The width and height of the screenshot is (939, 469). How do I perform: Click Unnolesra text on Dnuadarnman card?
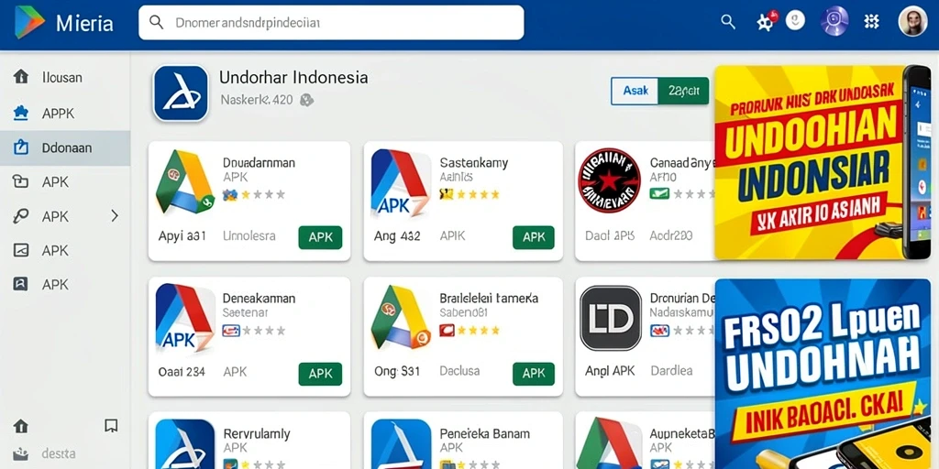(x=249, y=236)
